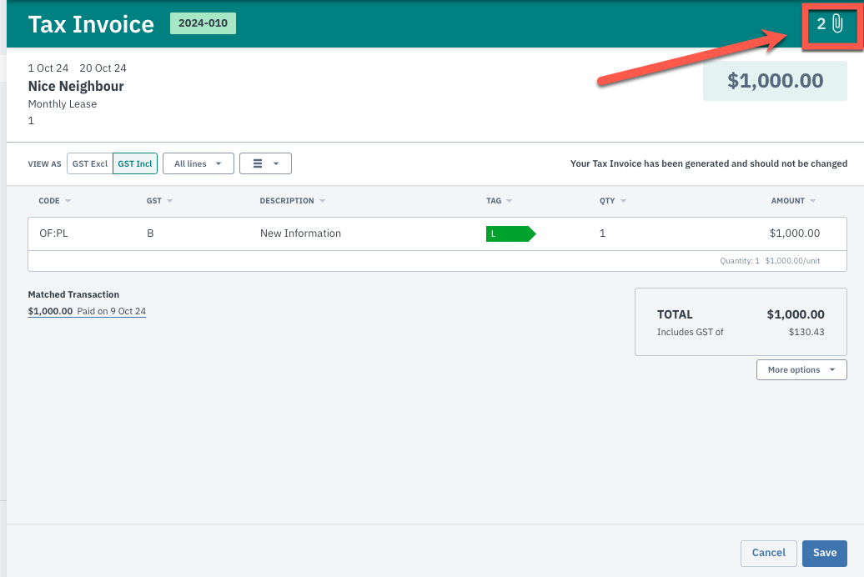The height and width of the screenshot is (577, 864).
Task: Open the hamburger layout options dropdown
Action: 265,163
